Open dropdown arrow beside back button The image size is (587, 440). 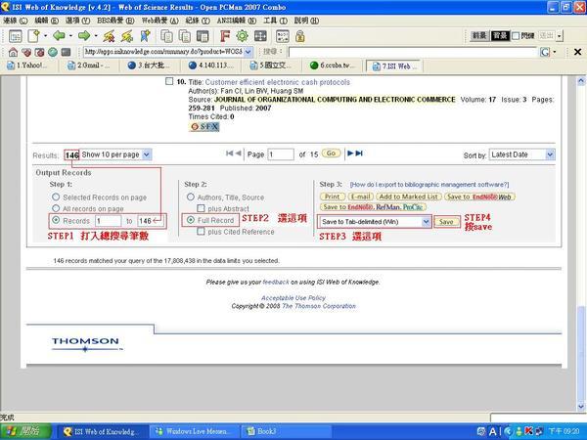pyautogui.click(x=70, y=36)
